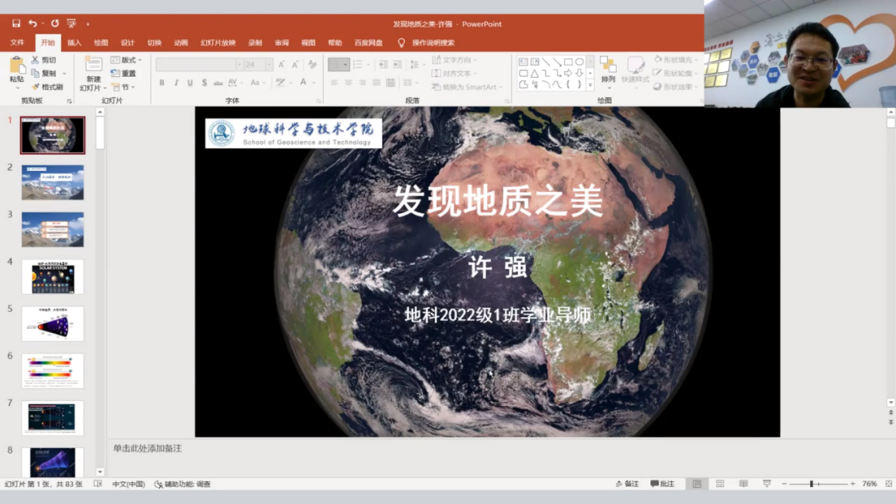The image size is (896, 504).
Task: Click the Undo arrow icon
Action: (32, 24)
